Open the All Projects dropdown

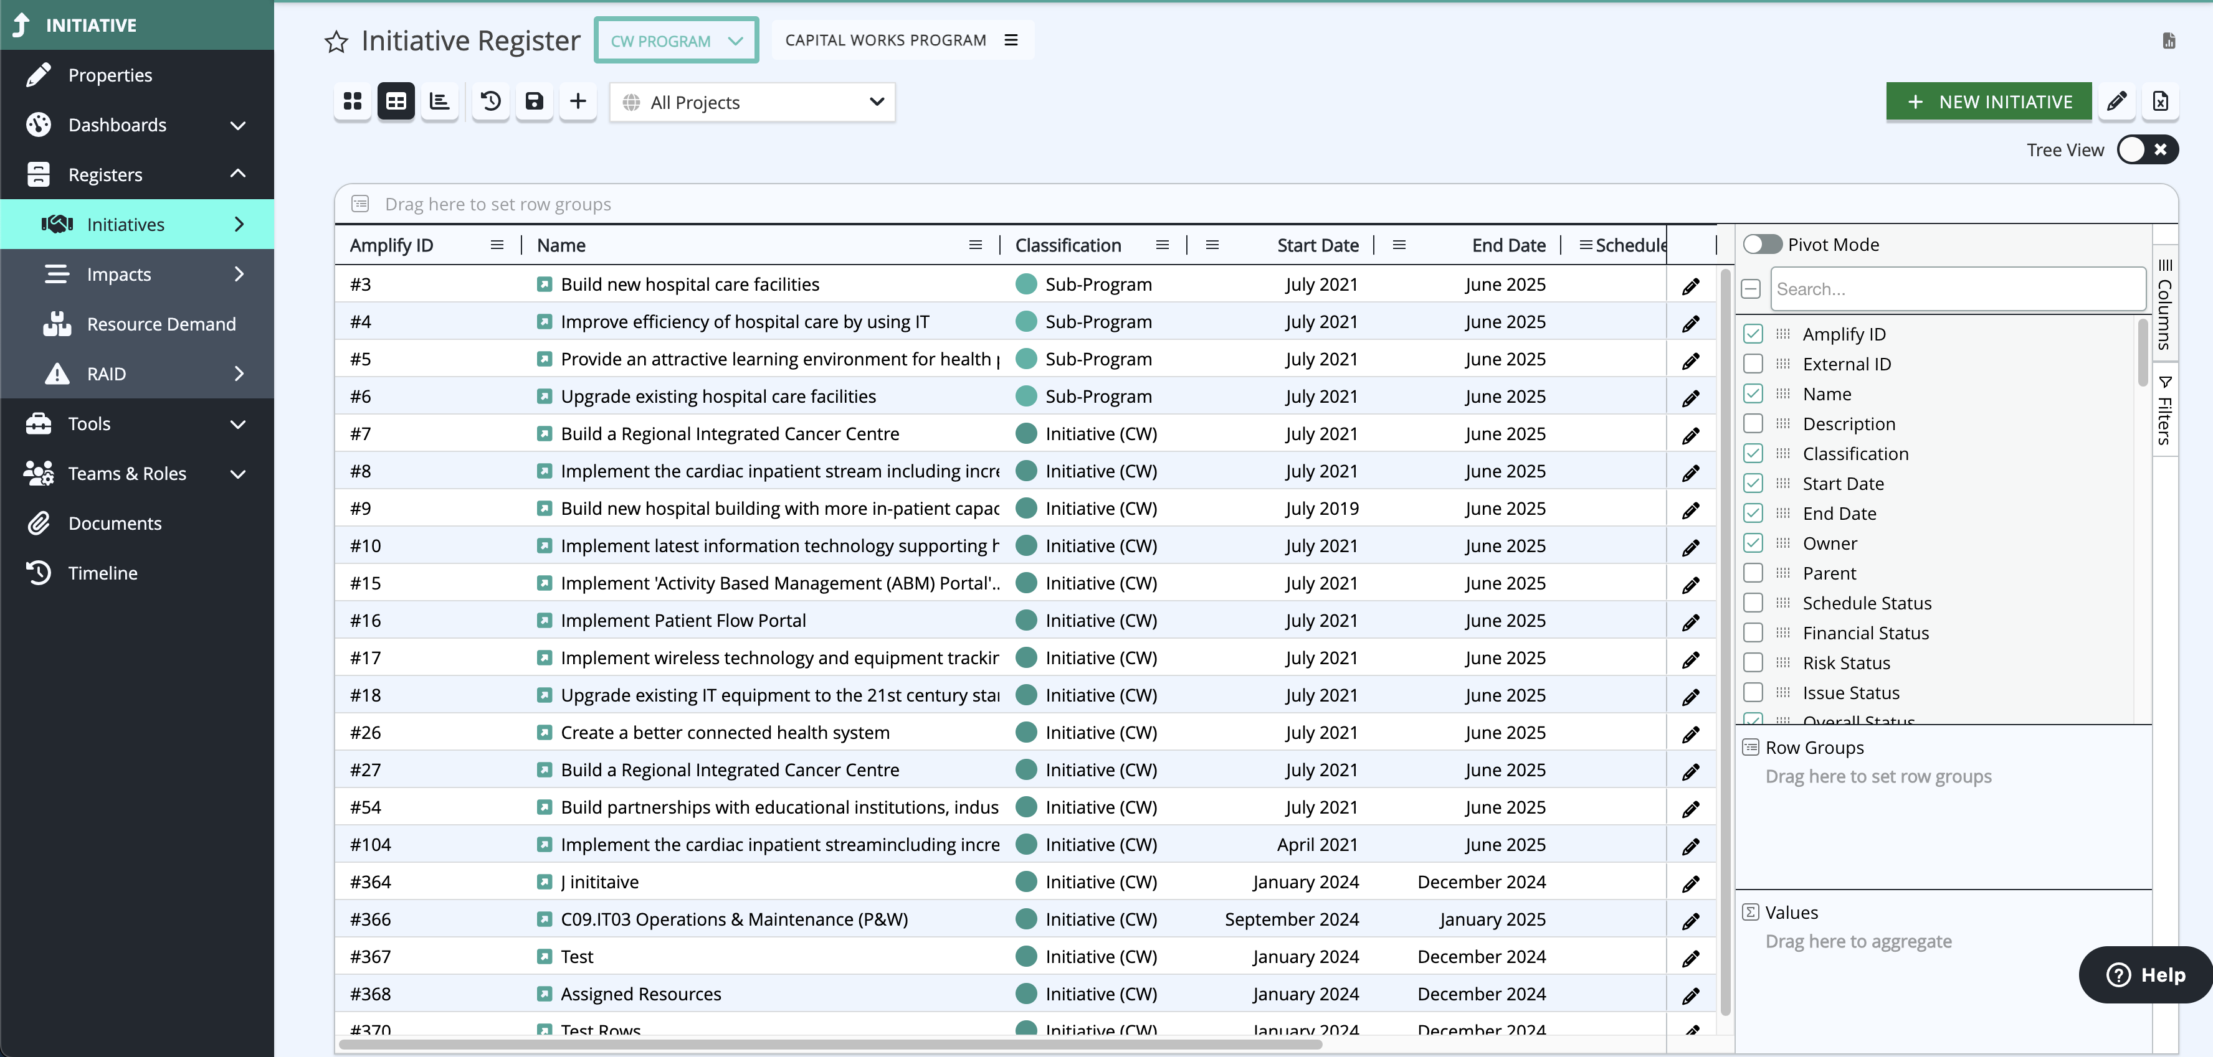tap(752, 102)
